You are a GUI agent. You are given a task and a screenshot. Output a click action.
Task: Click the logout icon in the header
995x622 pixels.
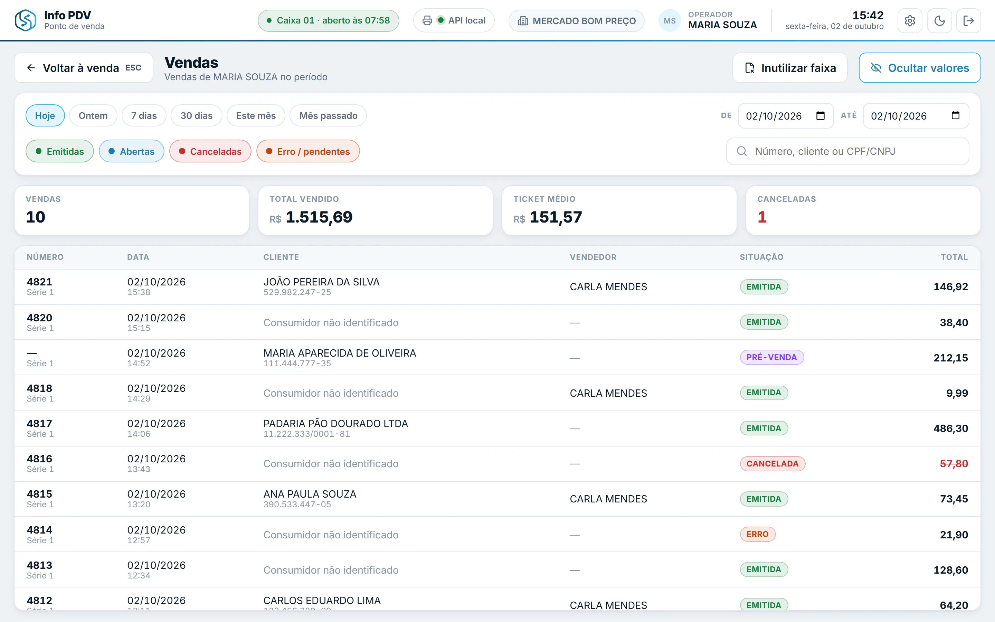(x=968, y=21)
